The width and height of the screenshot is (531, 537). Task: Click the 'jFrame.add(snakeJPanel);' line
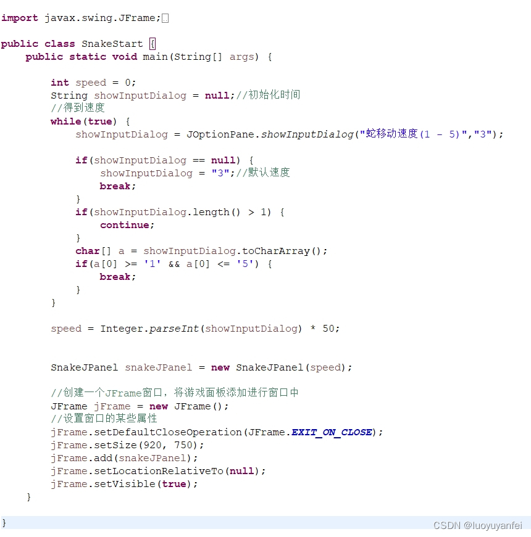coord(124,458)
